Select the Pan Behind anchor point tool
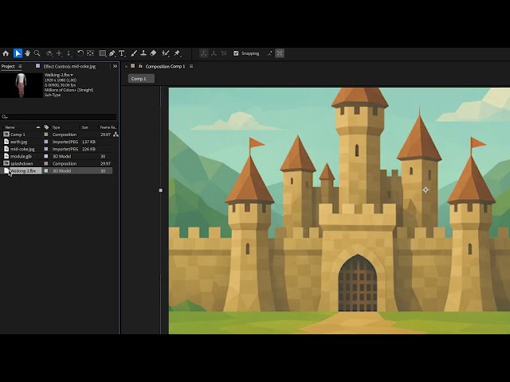This screenshot has width=510, height=382. tap(90, 53)
